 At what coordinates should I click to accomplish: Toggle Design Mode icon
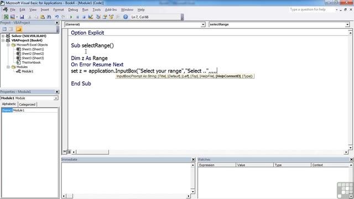tap(91, 17)
